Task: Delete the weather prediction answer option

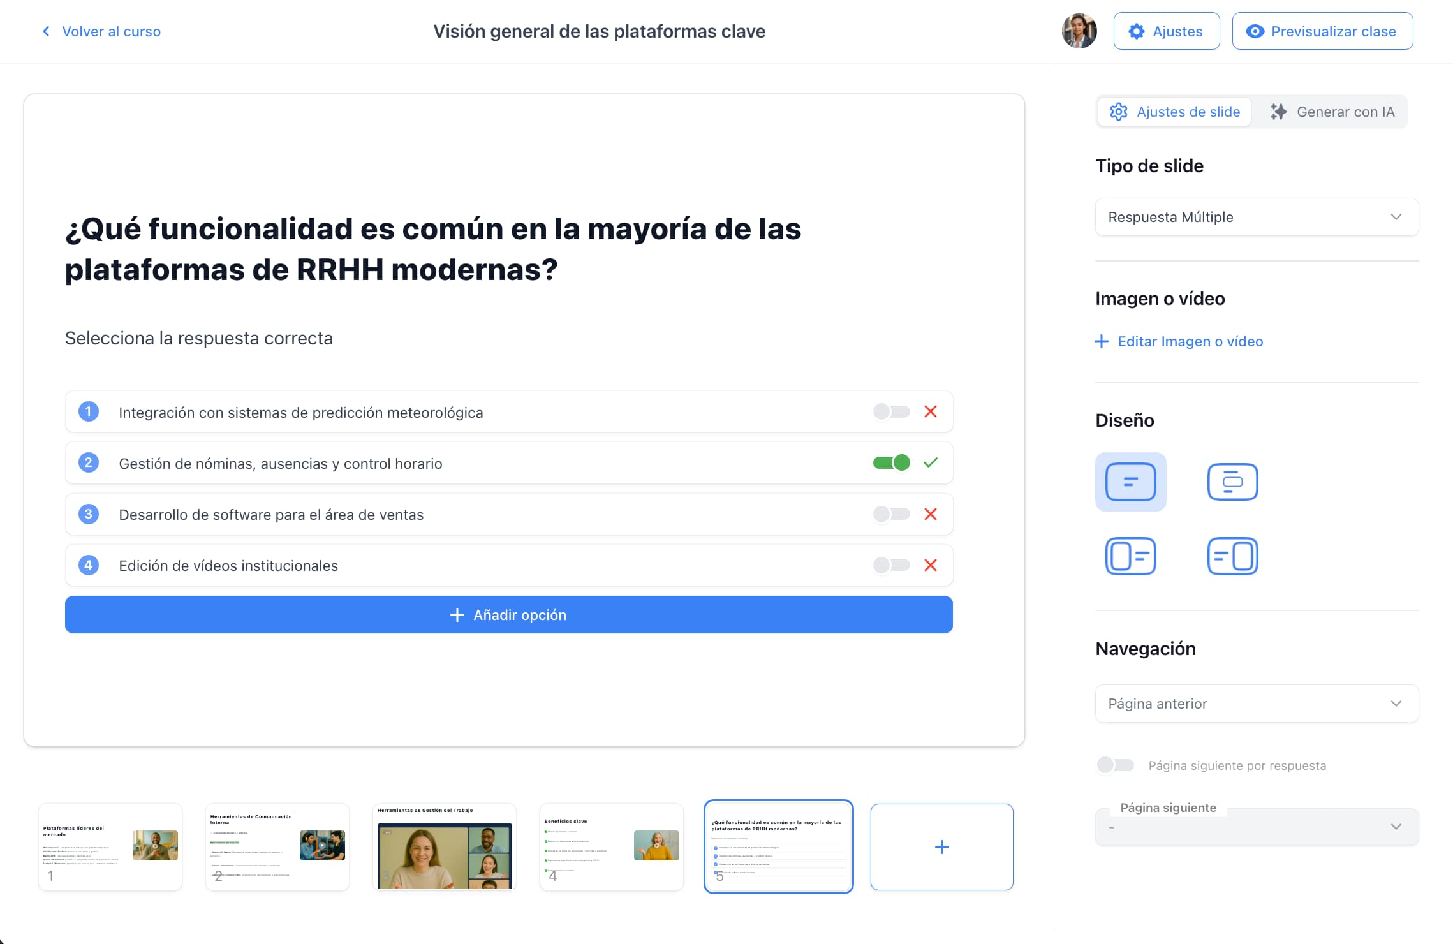Action: (931, 411)
